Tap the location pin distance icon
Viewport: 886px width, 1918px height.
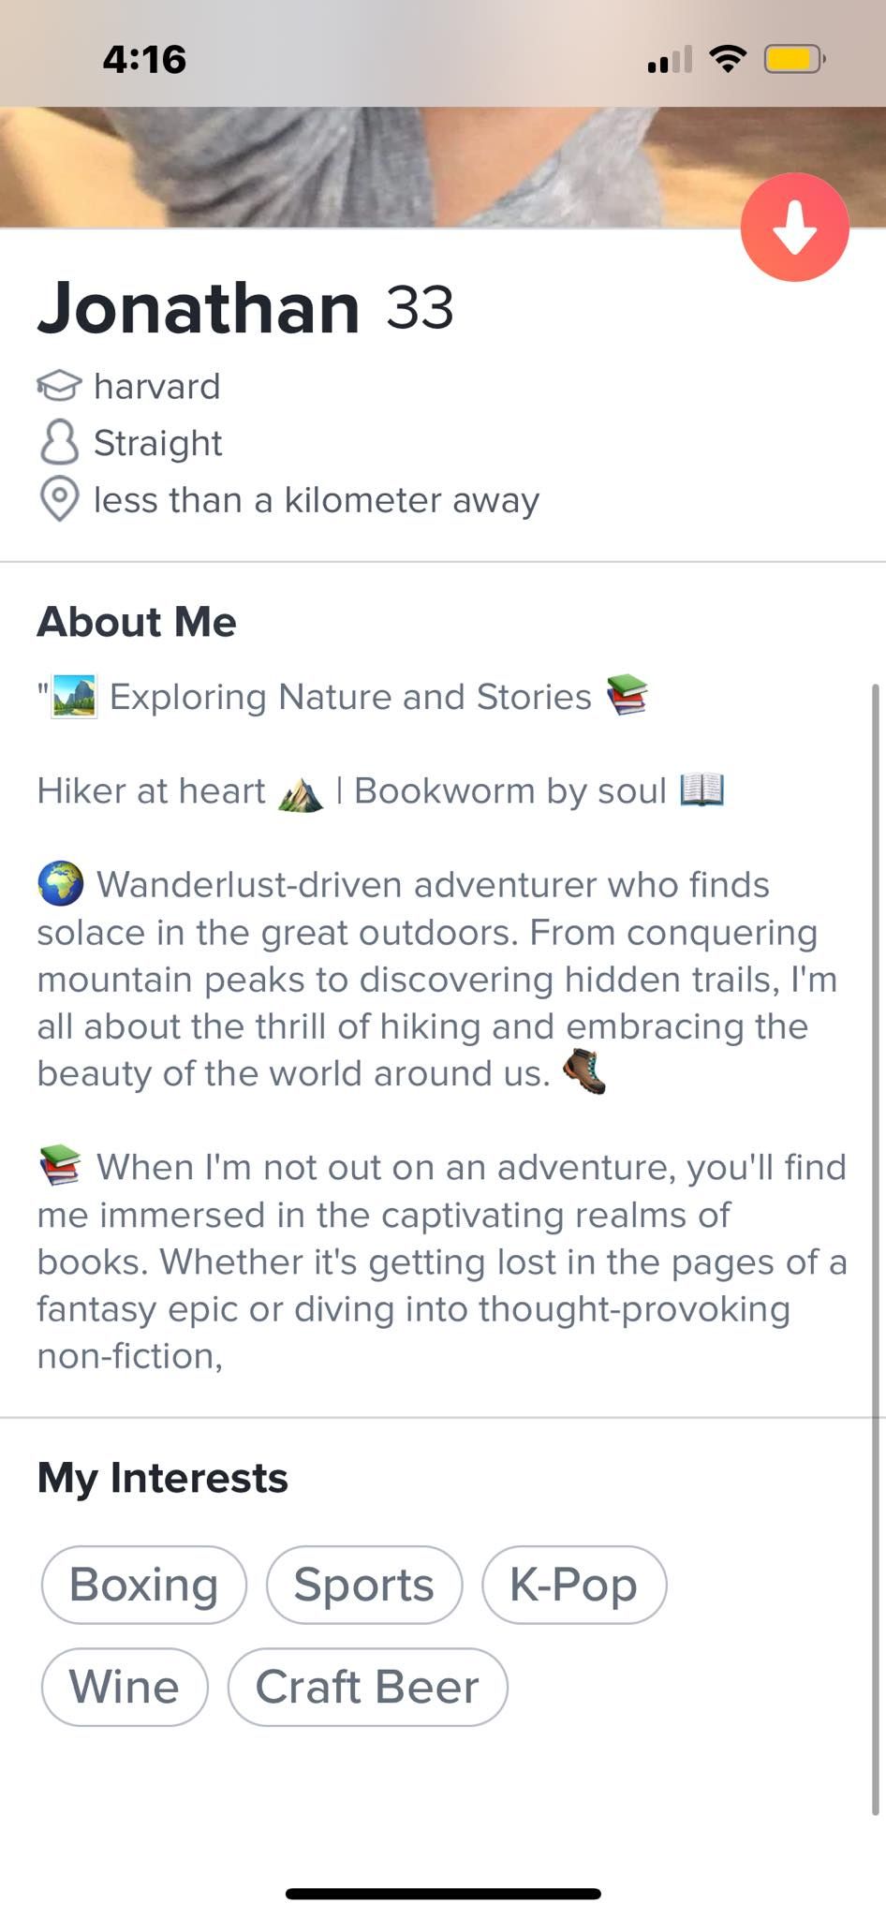[58, 499]
